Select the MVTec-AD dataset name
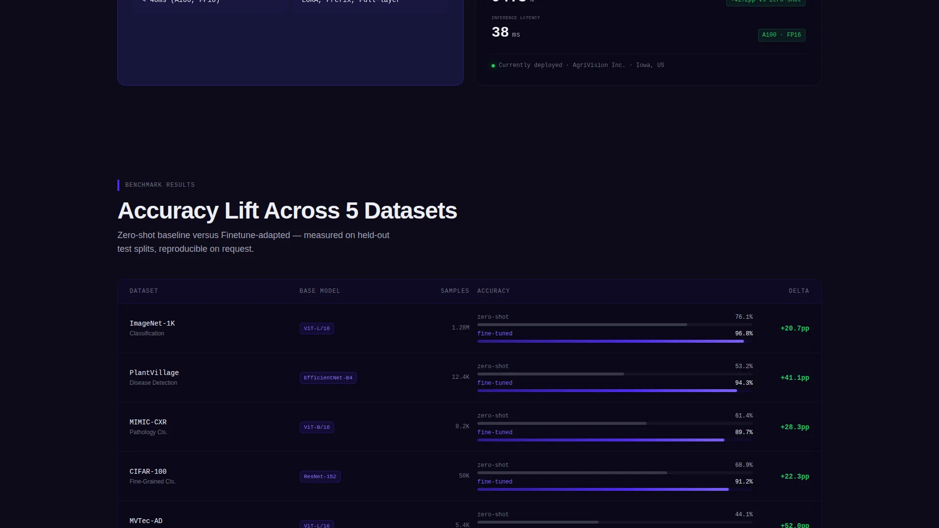 click(146, 521)
